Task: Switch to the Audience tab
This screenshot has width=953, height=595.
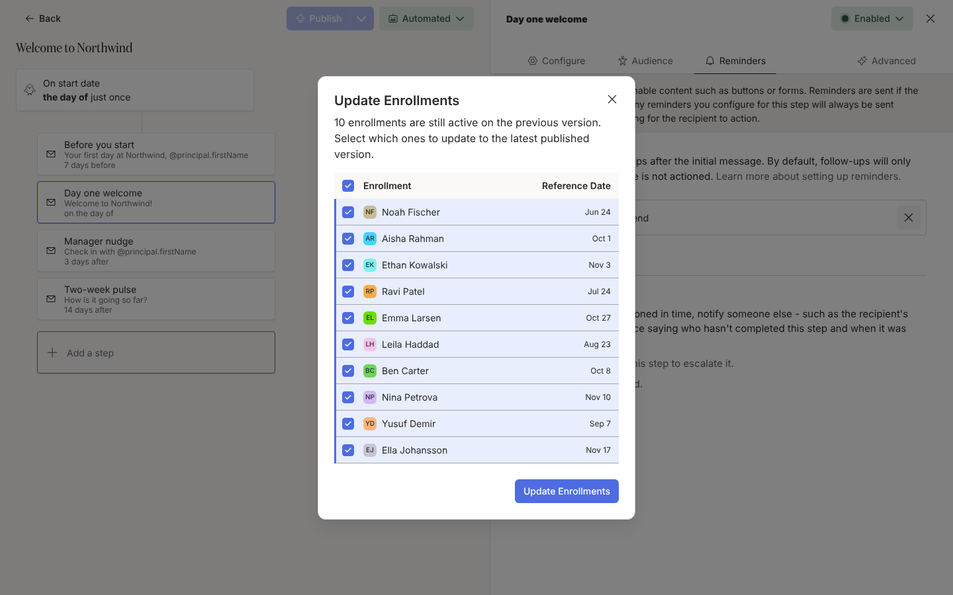Action: pos(645,61)
